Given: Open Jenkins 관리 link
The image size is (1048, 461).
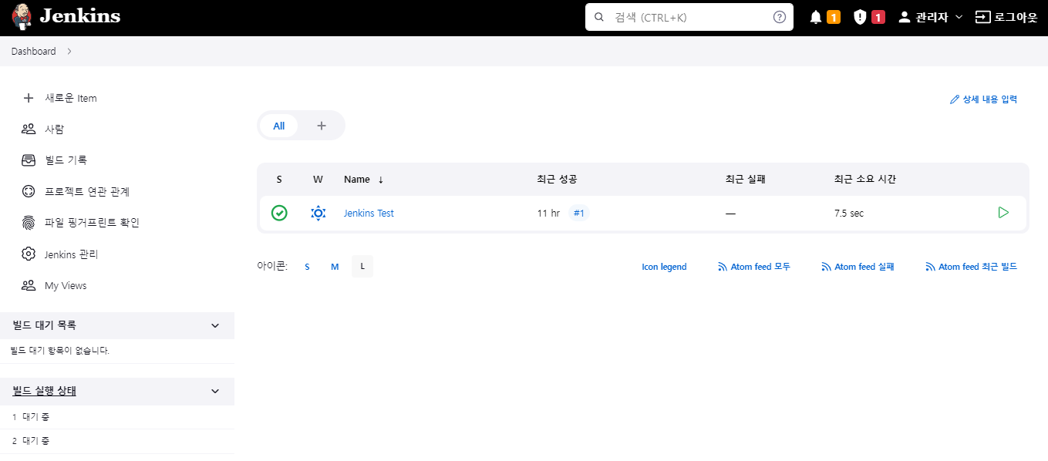Looking at the screenshot, I should tap(72, 254).
